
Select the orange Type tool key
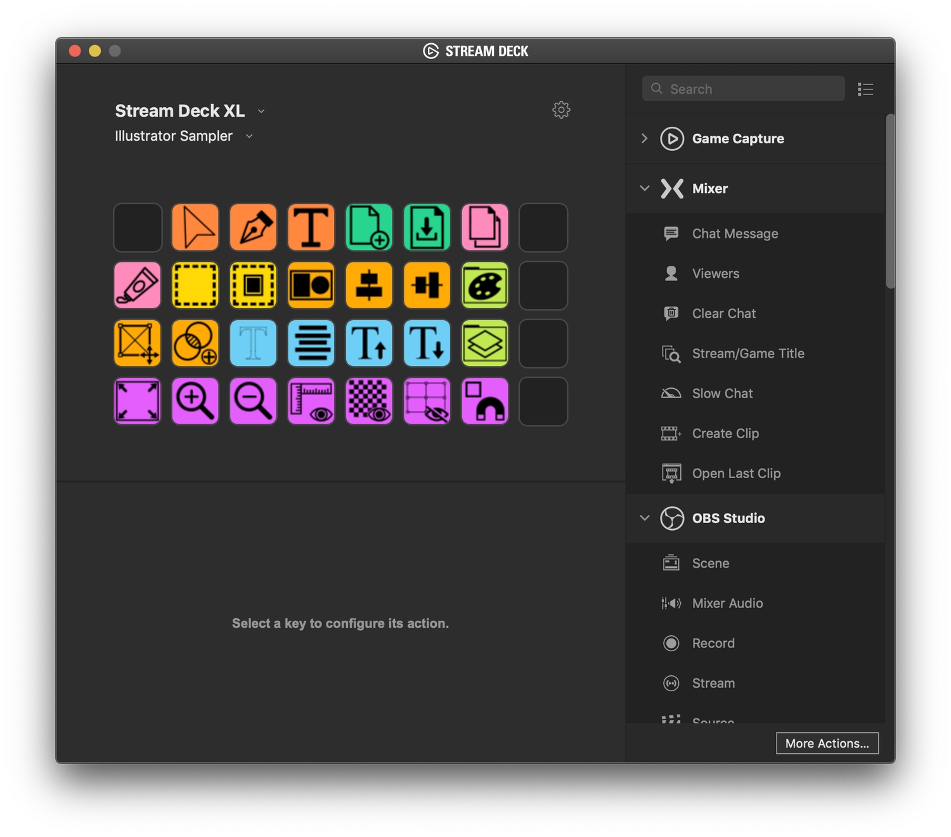coord(311,227)
